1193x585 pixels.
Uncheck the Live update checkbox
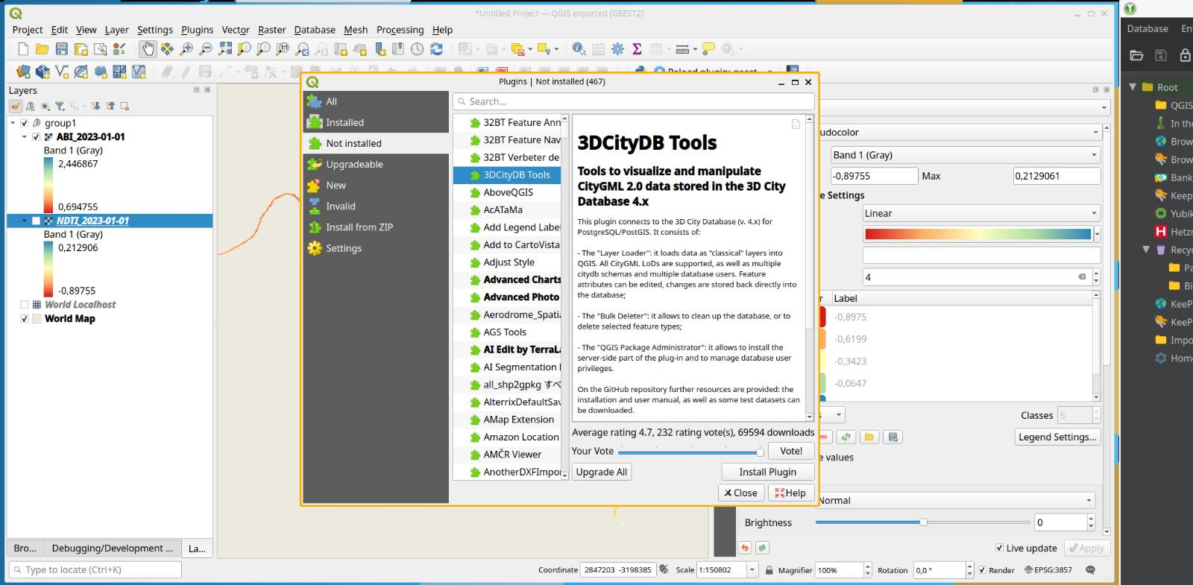point(999,548)
